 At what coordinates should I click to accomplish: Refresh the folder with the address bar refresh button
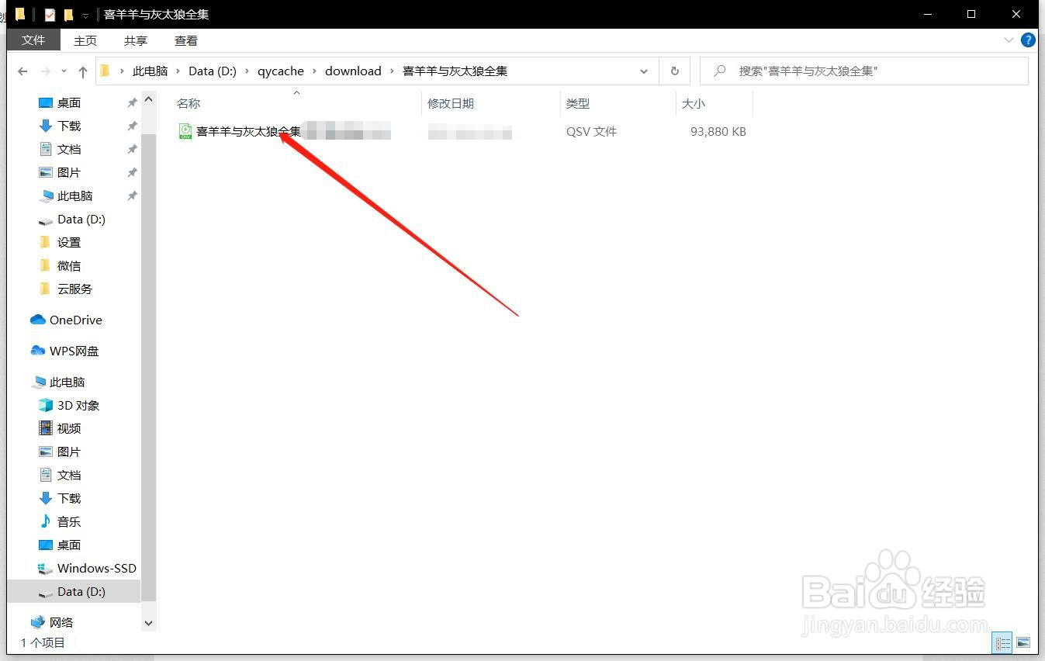point(675,71)
